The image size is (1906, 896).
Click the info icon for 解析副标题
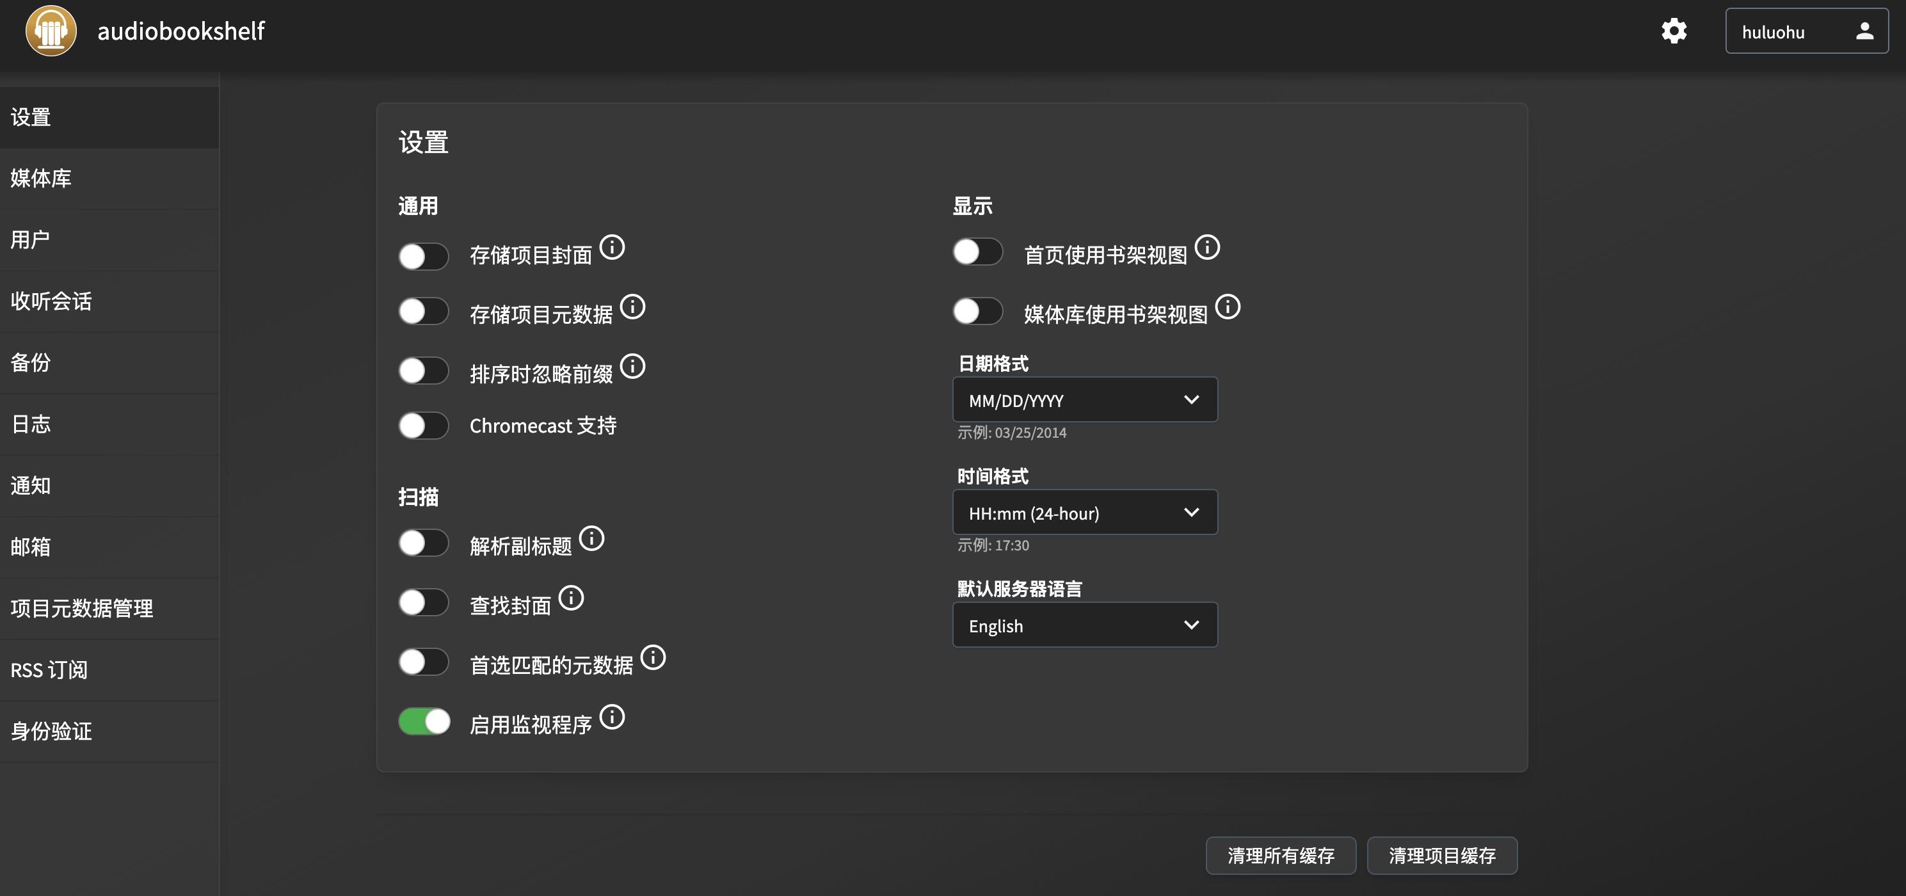(591, 539)
